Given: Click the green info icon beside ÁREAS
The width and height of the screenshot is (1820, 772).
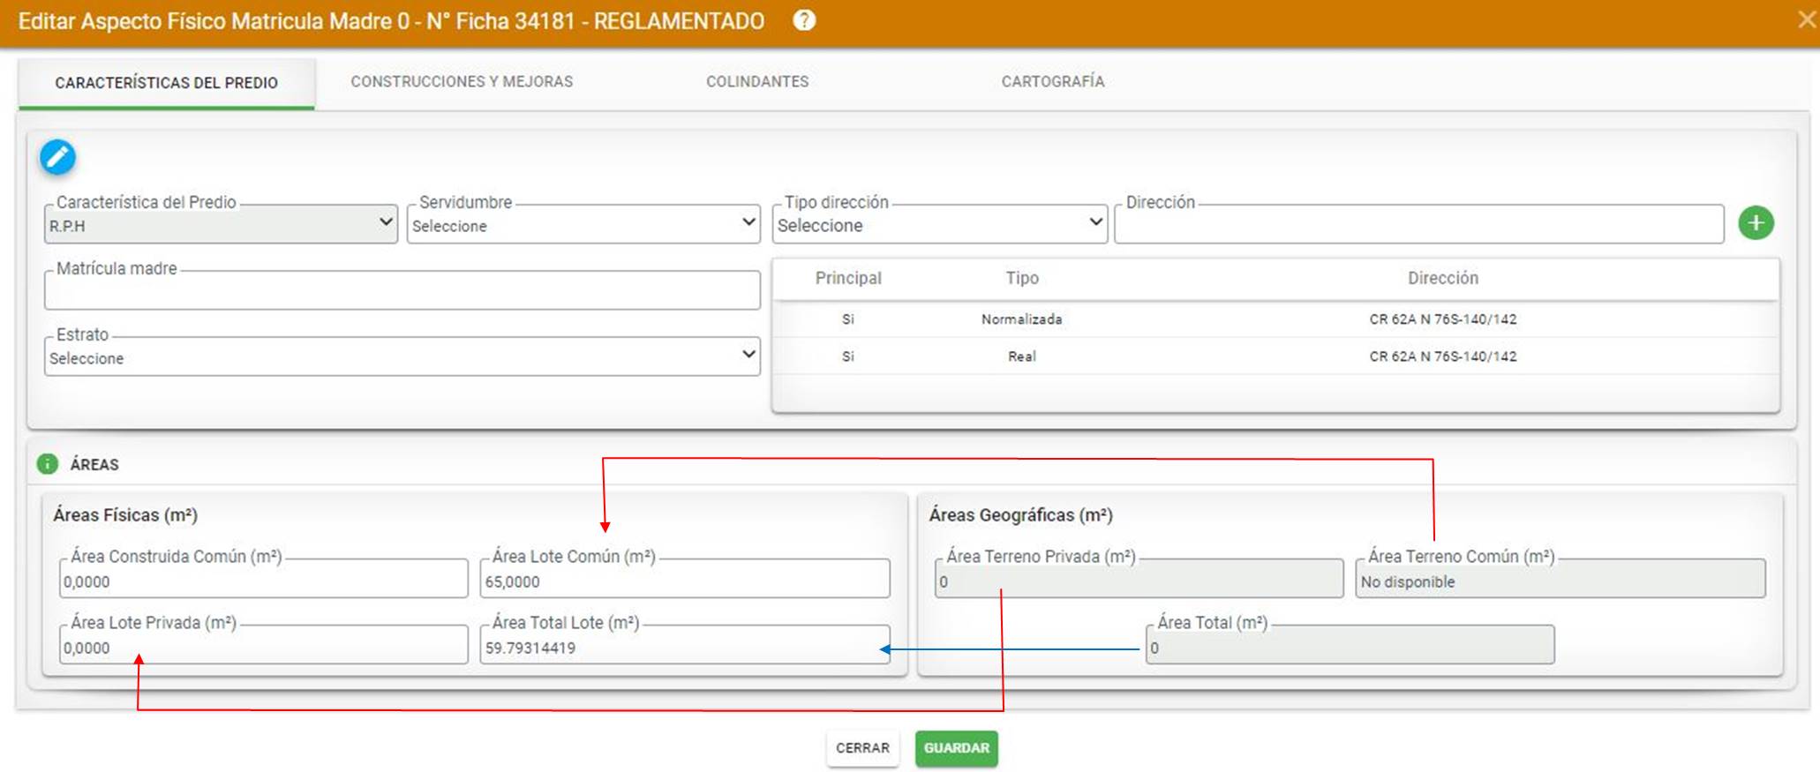Looking at the screenshot, I should tap(48, 464).
